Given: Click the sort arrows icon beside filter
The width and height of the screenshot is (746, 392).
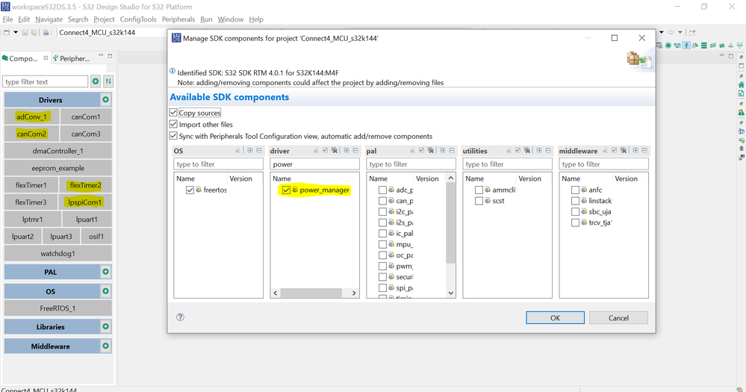Looking at the screenshot, I should click(108, 81).
